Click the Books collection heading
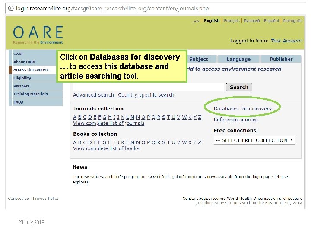The height and width of the screenshot is (233, 311). [x=95, y=134]
